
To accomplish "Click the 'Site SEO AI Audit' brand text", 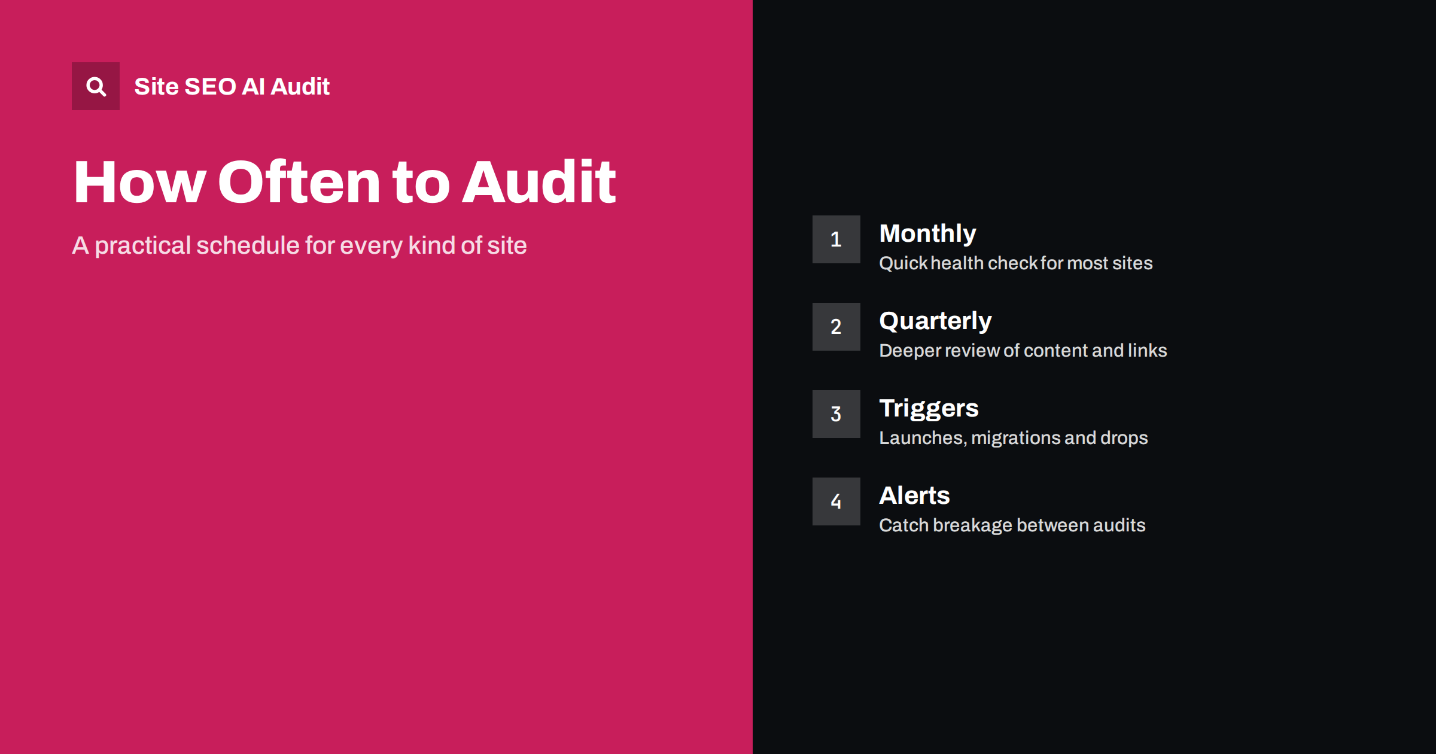I will pyautogui.click(x=232, y=87).
